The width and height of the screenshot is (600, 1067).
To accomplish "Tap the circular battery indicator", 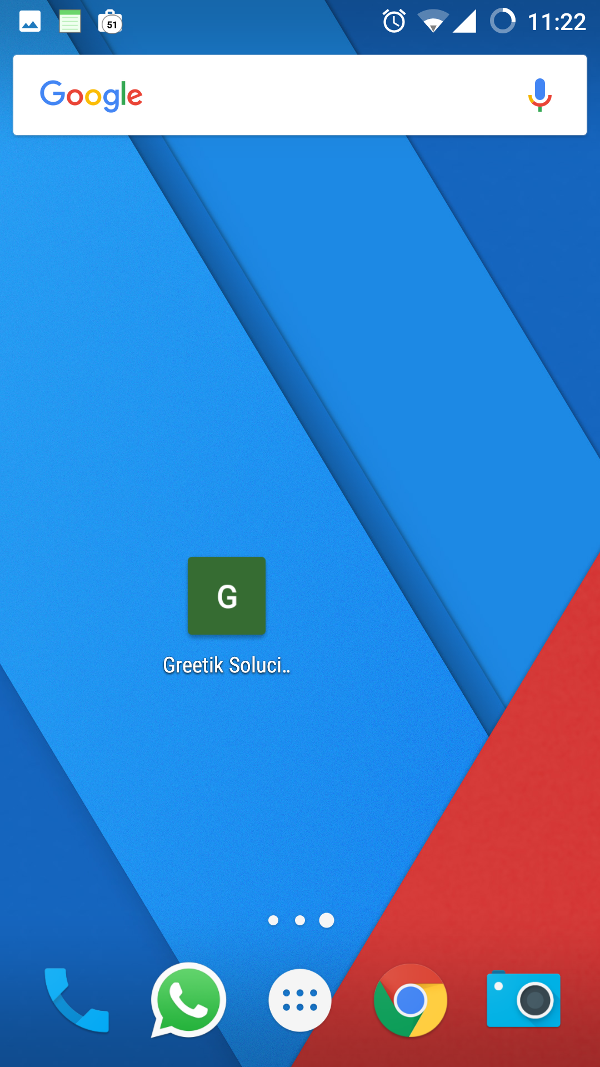I will 503,21.
